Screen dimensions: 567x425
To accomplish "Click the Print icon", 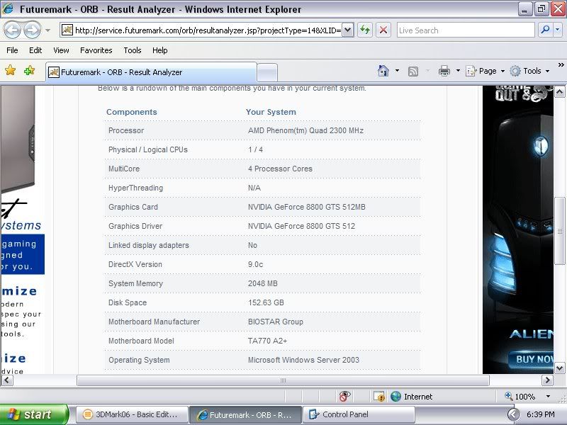I will click(x=444, y=71).
